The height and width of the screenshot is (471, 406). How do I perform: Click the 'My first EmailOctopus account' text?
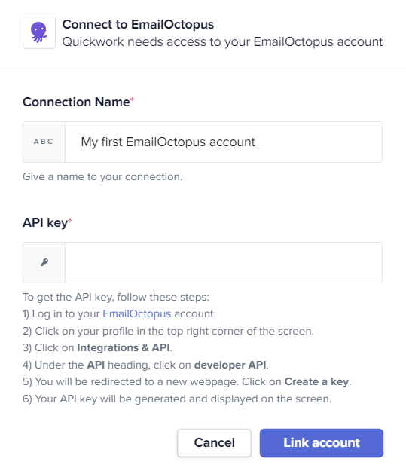[168, 142]
